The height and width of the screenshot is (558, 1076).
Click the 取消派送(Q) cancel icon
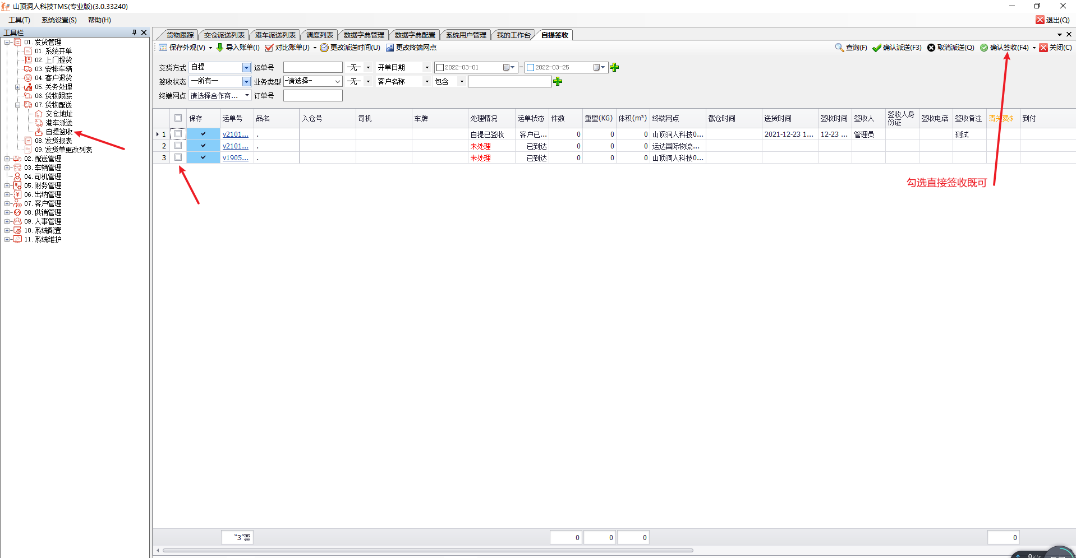coord(931,48)
